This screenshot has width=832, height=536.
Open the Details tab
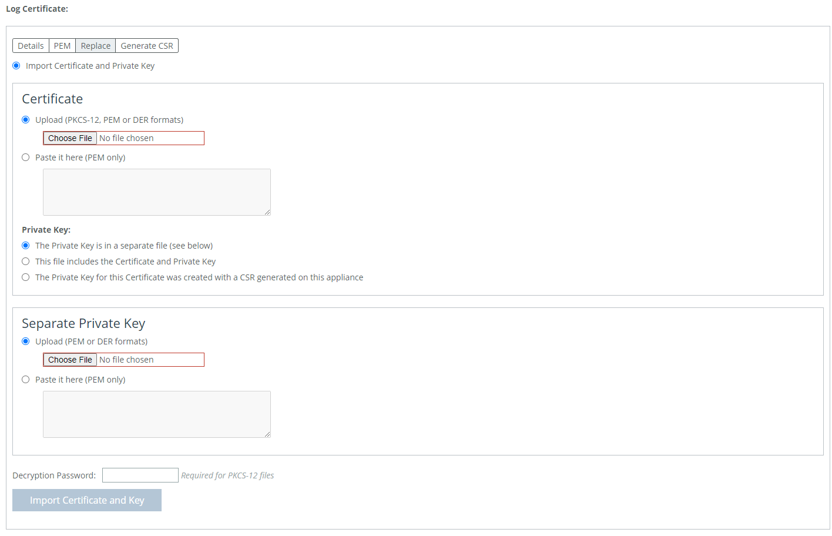coord(31,46)
